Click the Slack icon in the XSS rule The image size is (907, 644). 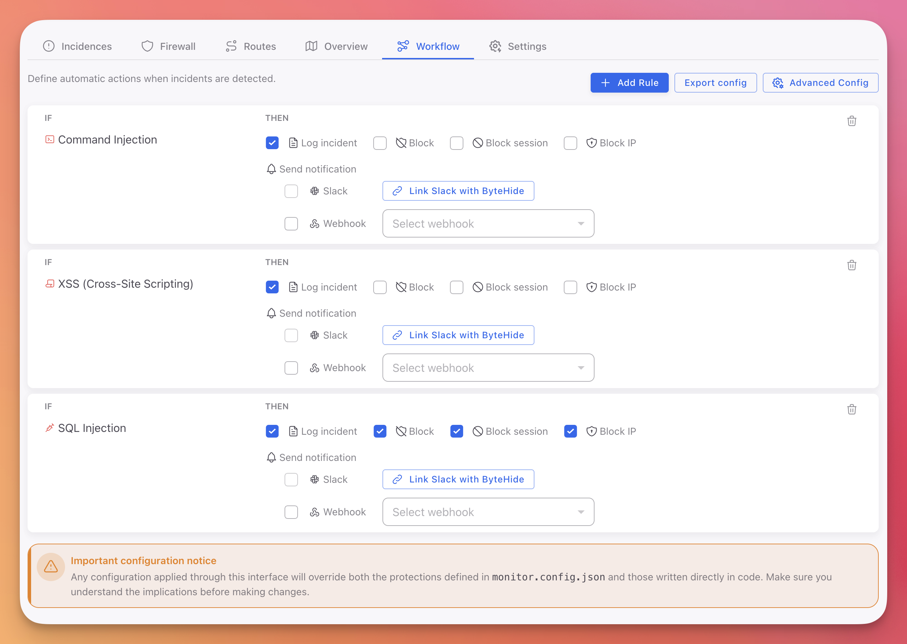point(315,335)
